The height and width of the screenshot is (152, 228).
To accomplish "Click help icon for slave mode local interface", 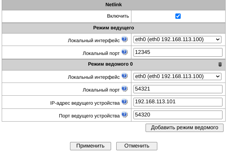I will (125, 76).
